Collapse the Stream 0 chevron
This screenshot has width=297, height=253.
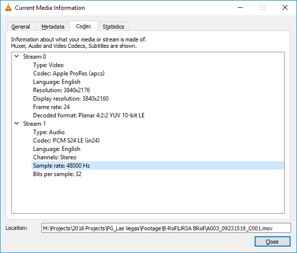click(x=17, y=56)
